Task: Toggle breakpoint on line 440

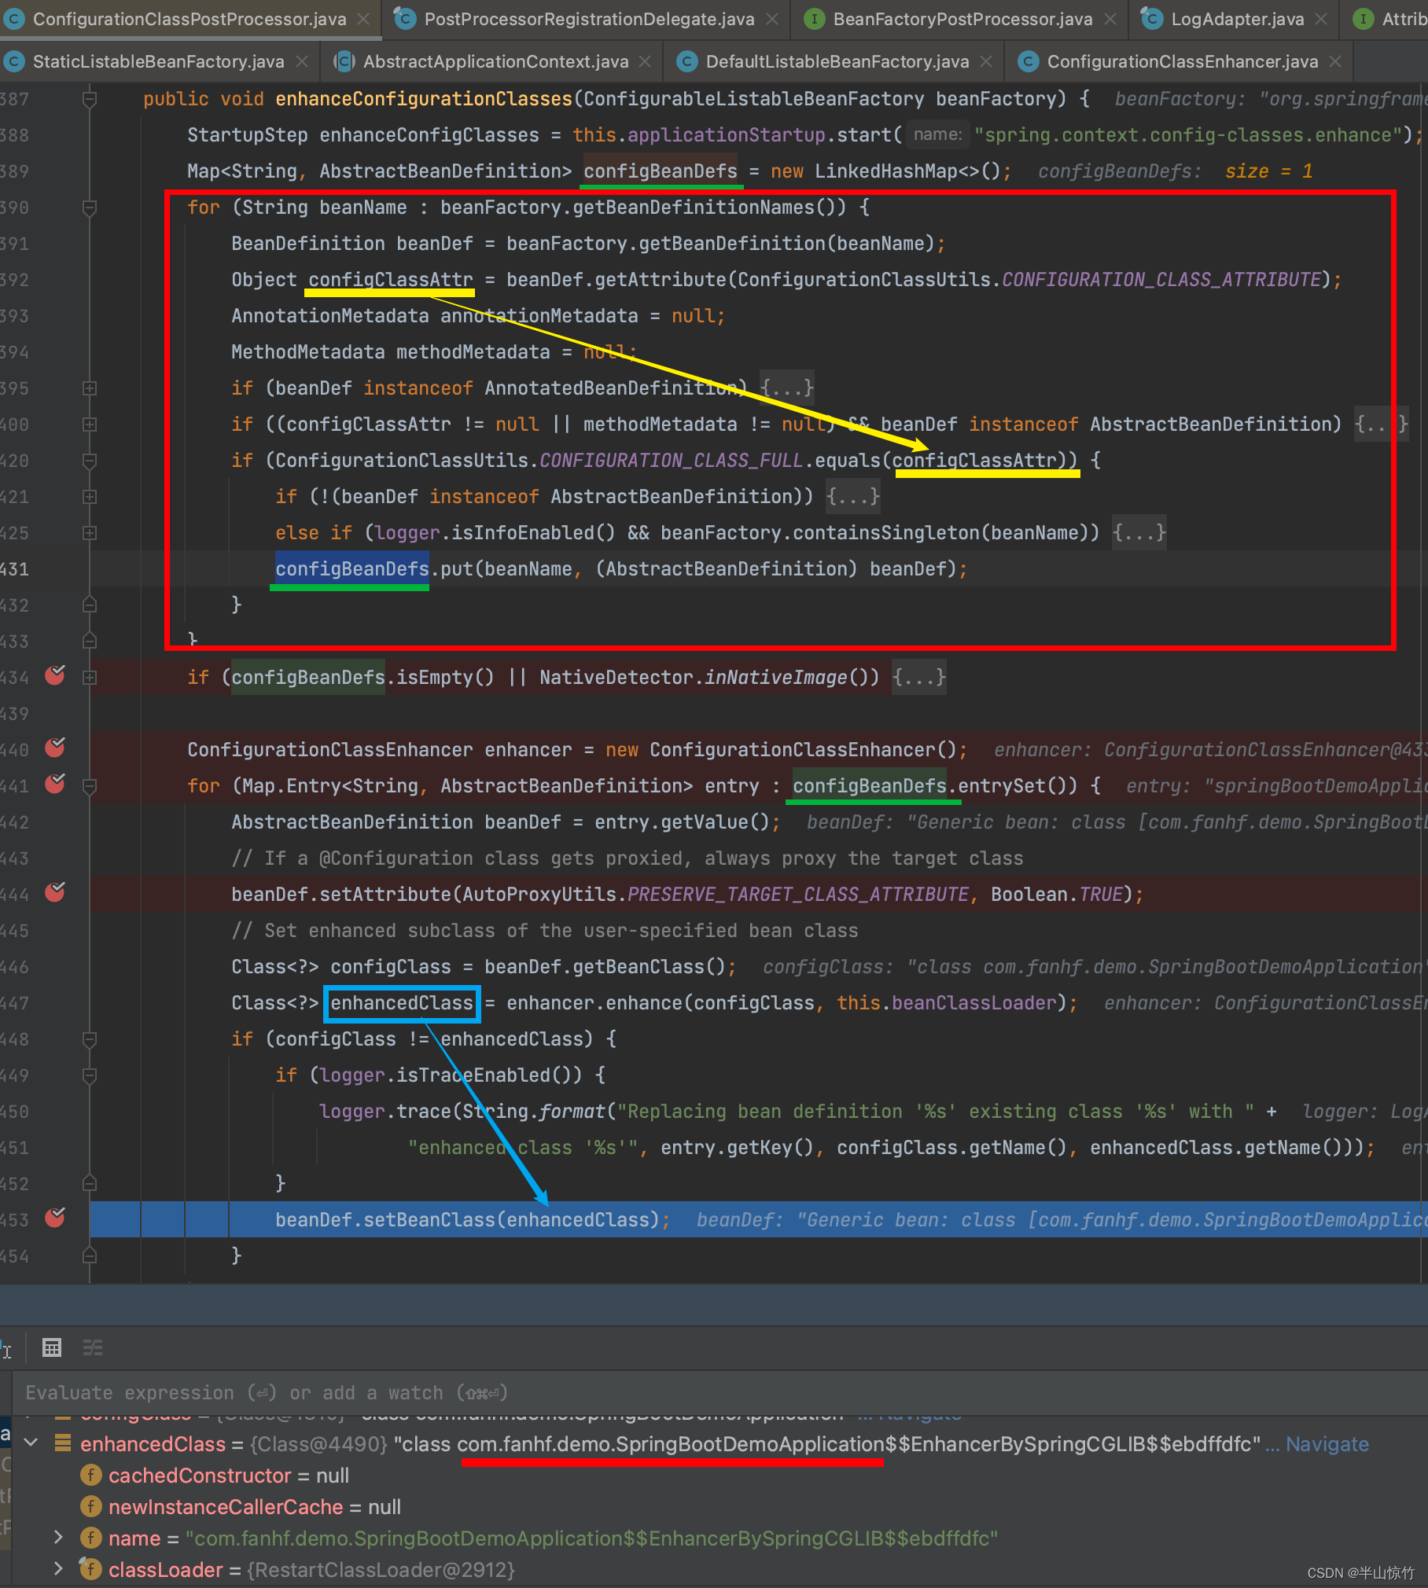Action: [55, 748]
